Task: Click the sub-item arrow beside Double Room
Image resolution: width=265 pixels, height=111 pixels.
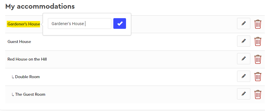Action: pyautogui.click(x=13, y=77)
